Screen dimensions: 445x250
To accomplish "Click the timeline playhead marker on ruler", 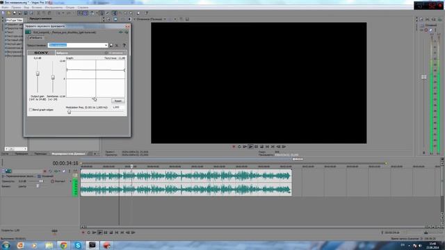I will (x=131, y=167).
